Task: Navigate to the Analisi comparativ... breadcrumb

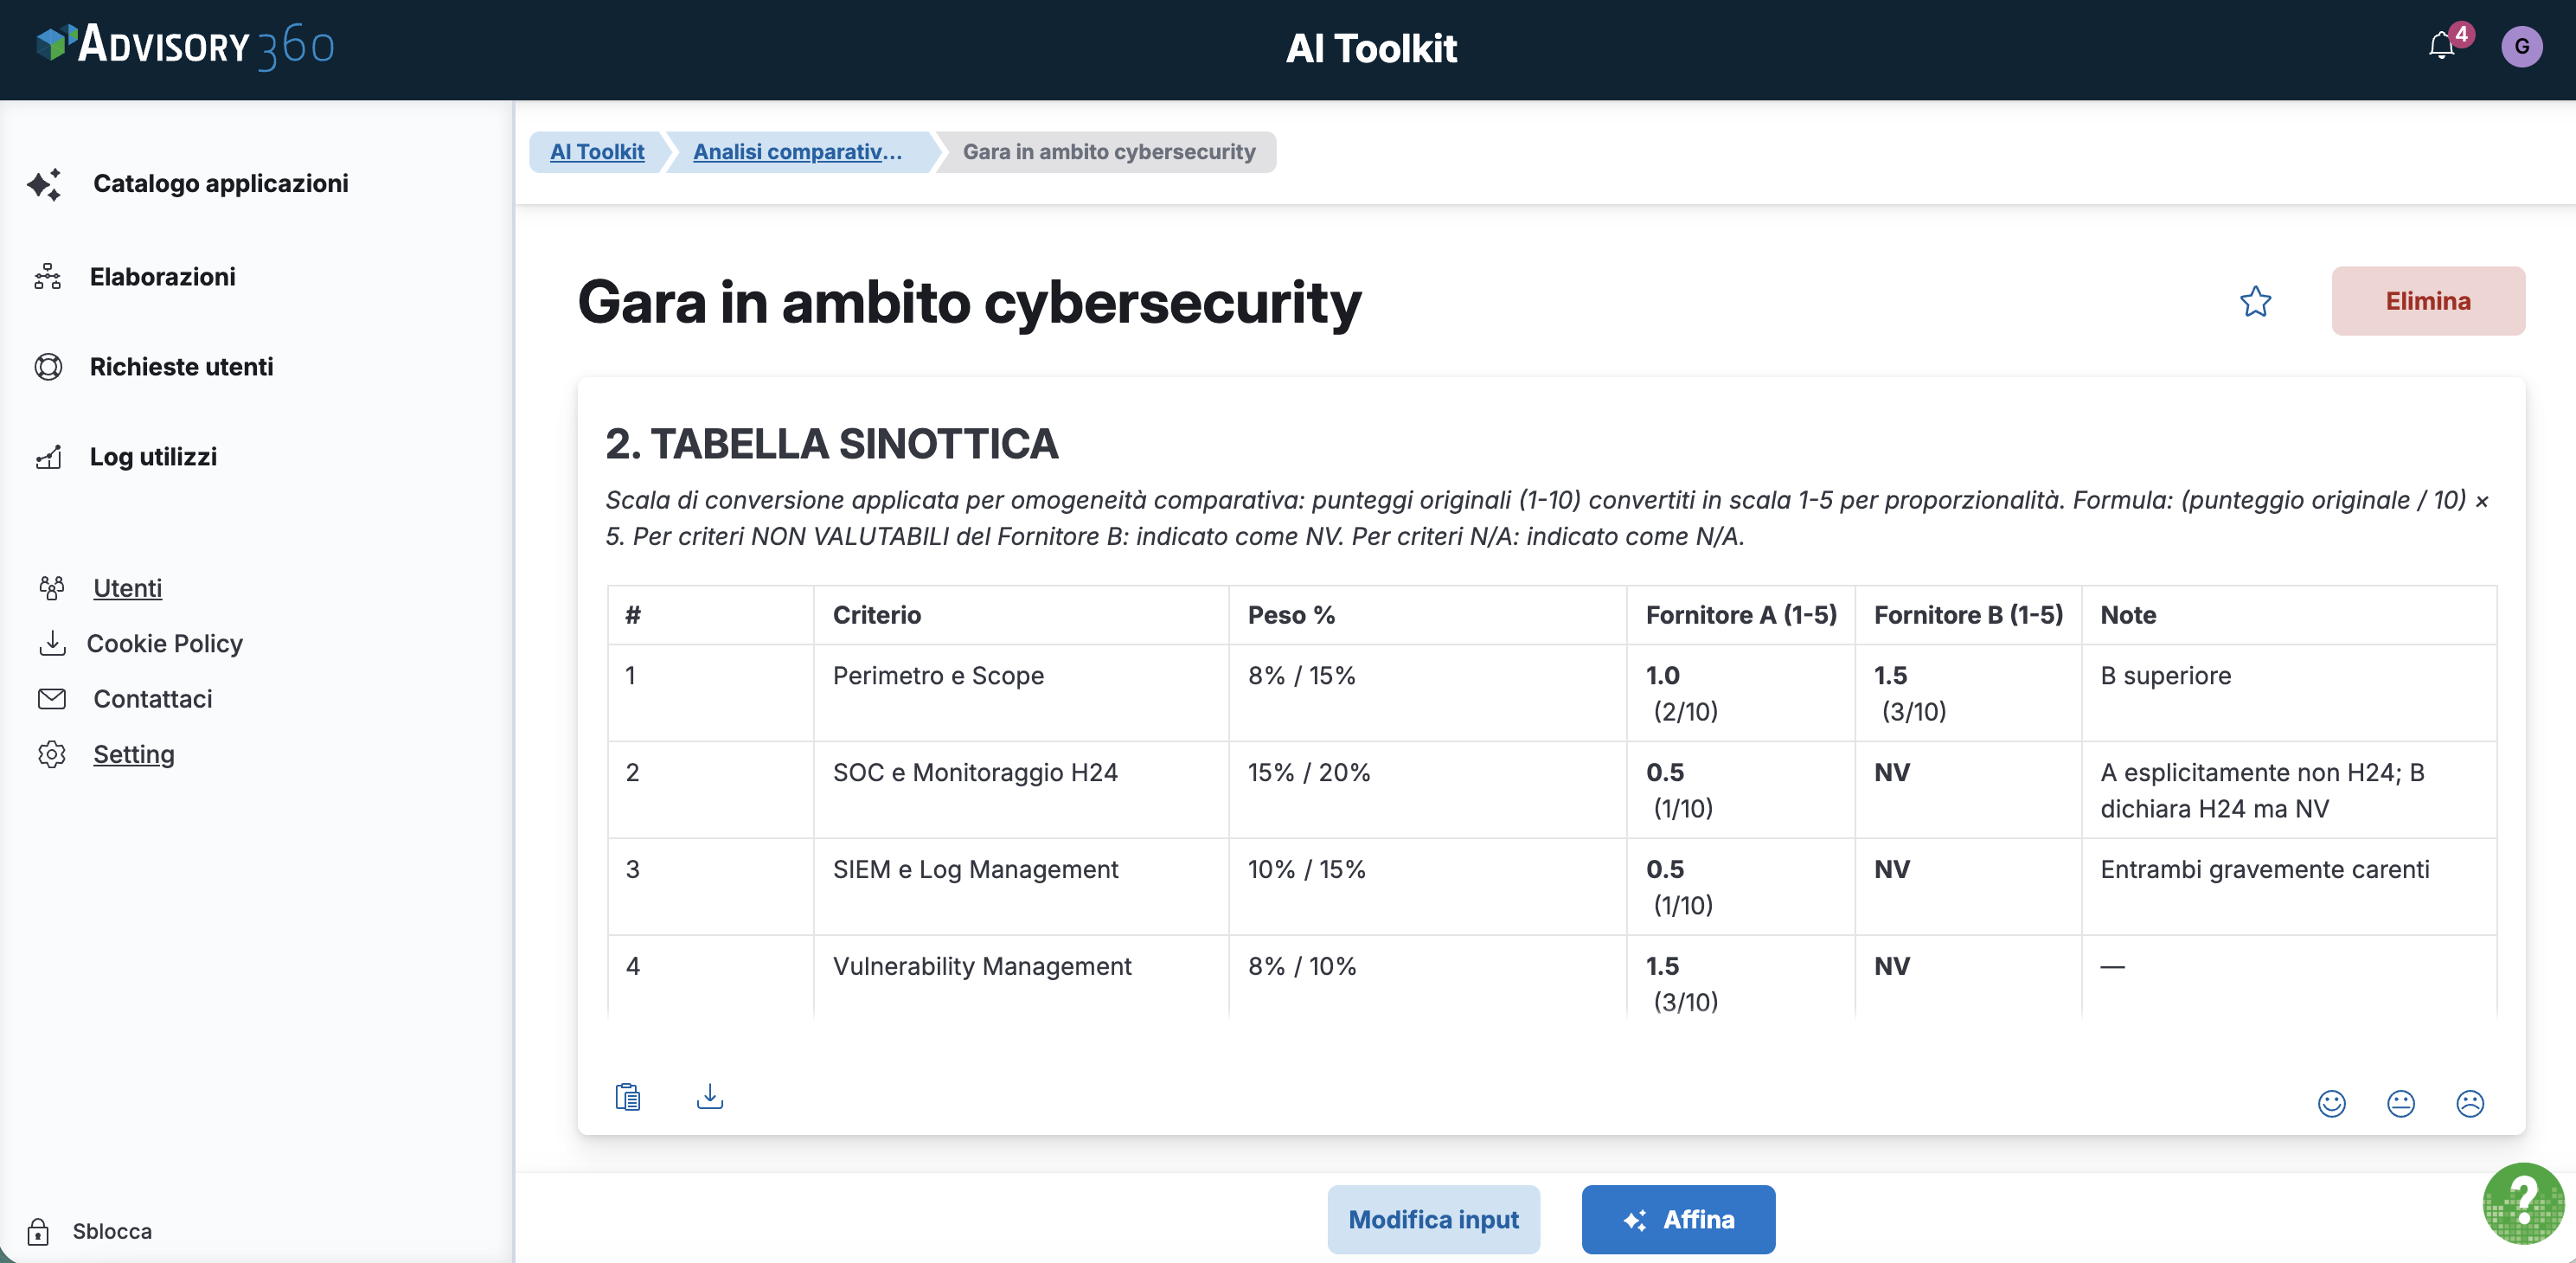Action: click(797, 152)
